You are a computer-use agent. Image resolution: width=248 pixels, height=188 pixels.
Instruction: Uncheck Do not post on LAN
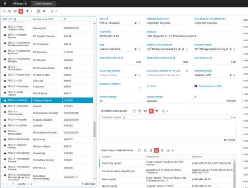click(x=196, y=86)
